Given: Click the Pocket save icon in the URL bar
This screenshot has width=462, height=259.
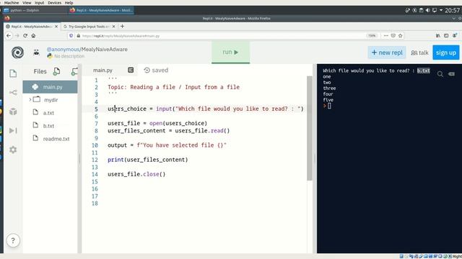Looking at the screenshot, I should 393,35.
